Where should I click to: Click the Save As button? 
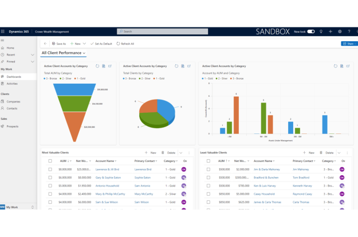tap(59, 44)
